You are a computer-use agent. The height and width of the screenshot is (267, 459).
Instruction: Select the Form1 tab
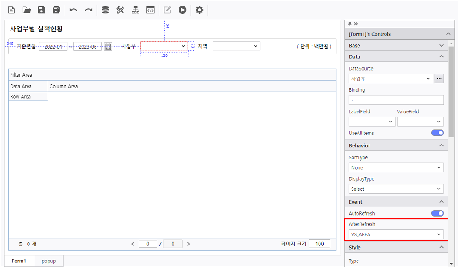[19, 261]
